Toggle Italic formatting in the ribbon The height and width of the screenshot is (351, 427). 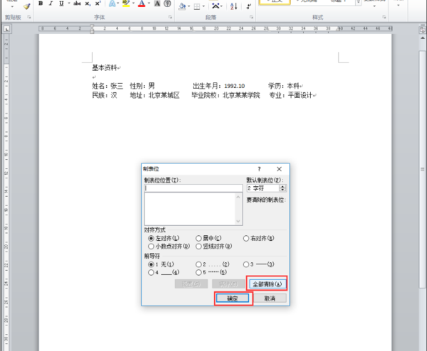coord(51,4)
